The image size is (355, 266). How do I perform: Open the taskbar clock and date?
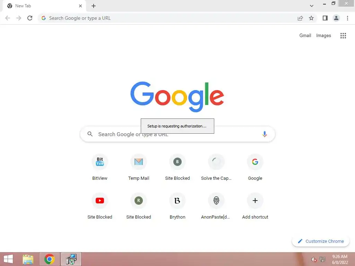340,259
